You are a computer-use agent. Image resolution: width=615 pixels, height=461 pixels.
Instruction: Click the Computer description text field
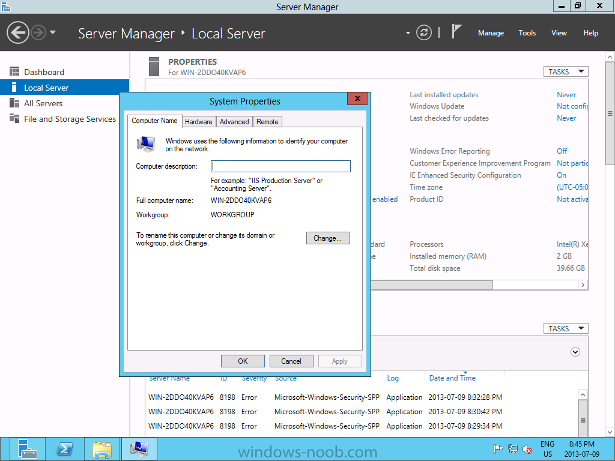[280, 166]
